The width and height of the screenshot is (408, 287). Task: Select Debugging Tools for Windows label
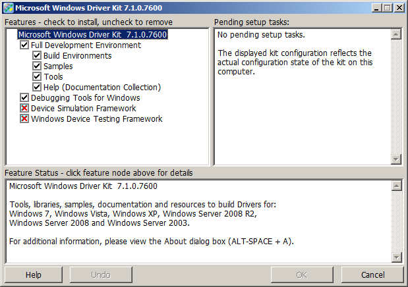click(85, 98)
